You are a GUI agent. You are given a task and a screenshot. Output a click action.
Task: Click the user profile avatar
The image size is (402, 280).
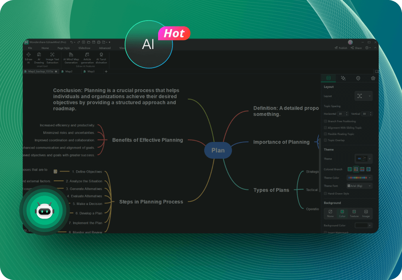350,42
